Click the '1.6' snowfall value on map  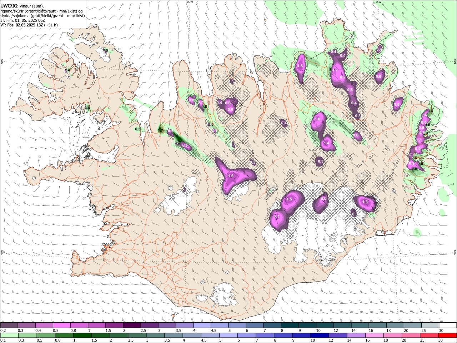point(231,176)
